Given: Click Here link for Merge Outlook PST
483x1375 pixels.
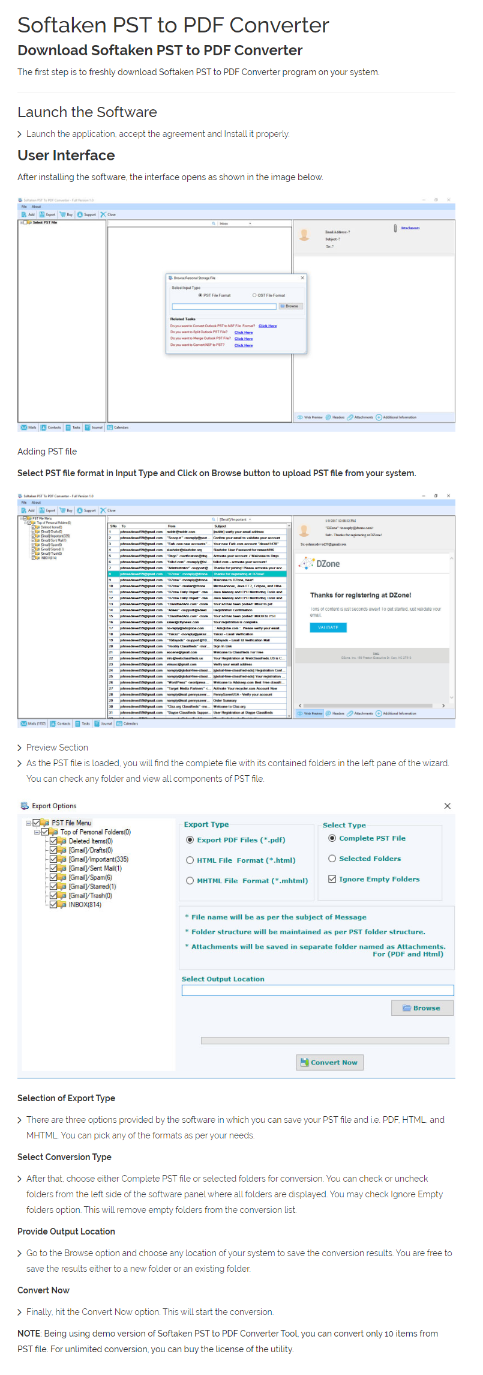Looking at the screenshot, I should [x=244, y=339].
